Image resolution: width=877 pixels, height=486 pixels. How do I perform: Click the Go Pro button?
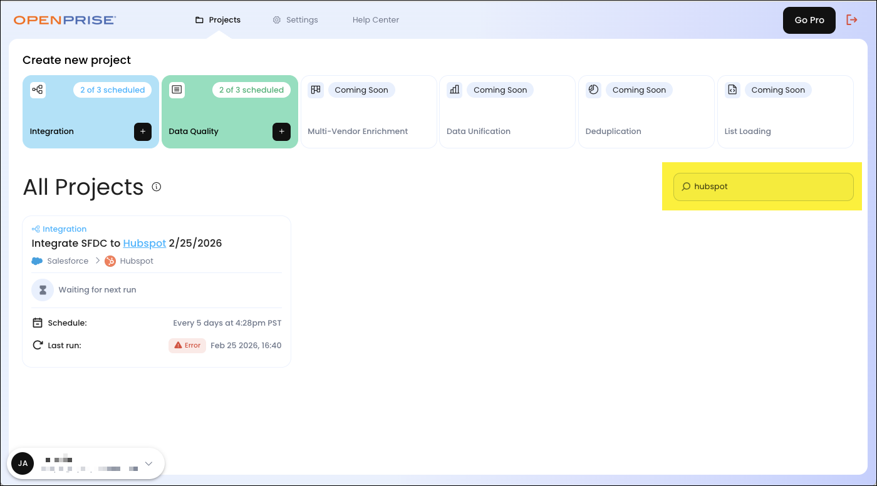click(809, 20)
